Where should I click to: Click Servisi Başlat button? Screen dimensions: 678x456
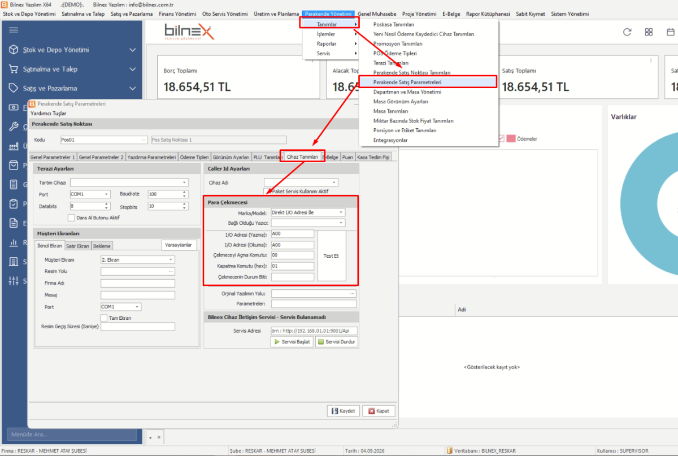click(292, 342)
